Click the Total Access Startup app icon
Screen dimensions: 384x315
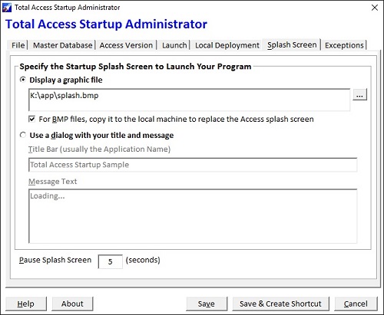coord(7,8)
